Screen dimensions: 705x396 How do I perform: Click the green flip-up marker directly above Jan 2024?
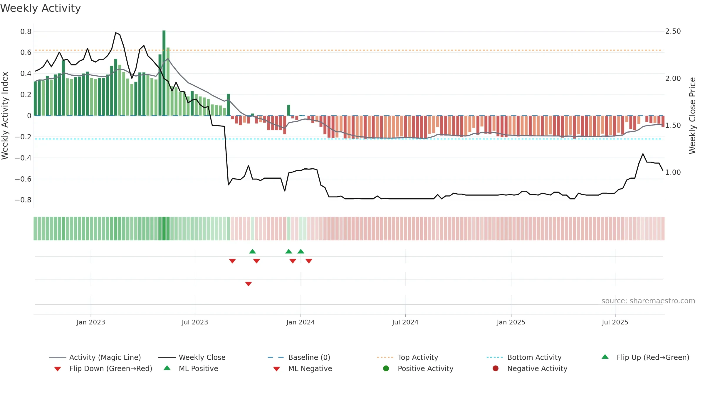301,251
